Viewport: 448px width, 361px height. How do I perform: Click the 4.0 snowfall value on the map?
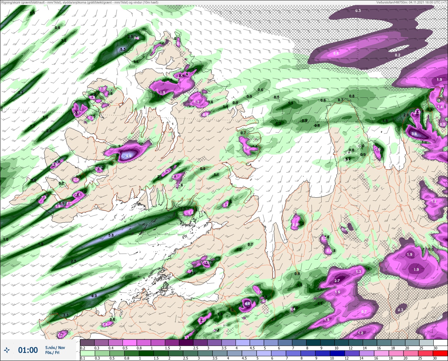[247, 304]
